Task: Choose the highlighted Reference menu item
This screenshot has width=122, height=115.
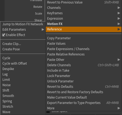Action: click(x=83, y=29)
